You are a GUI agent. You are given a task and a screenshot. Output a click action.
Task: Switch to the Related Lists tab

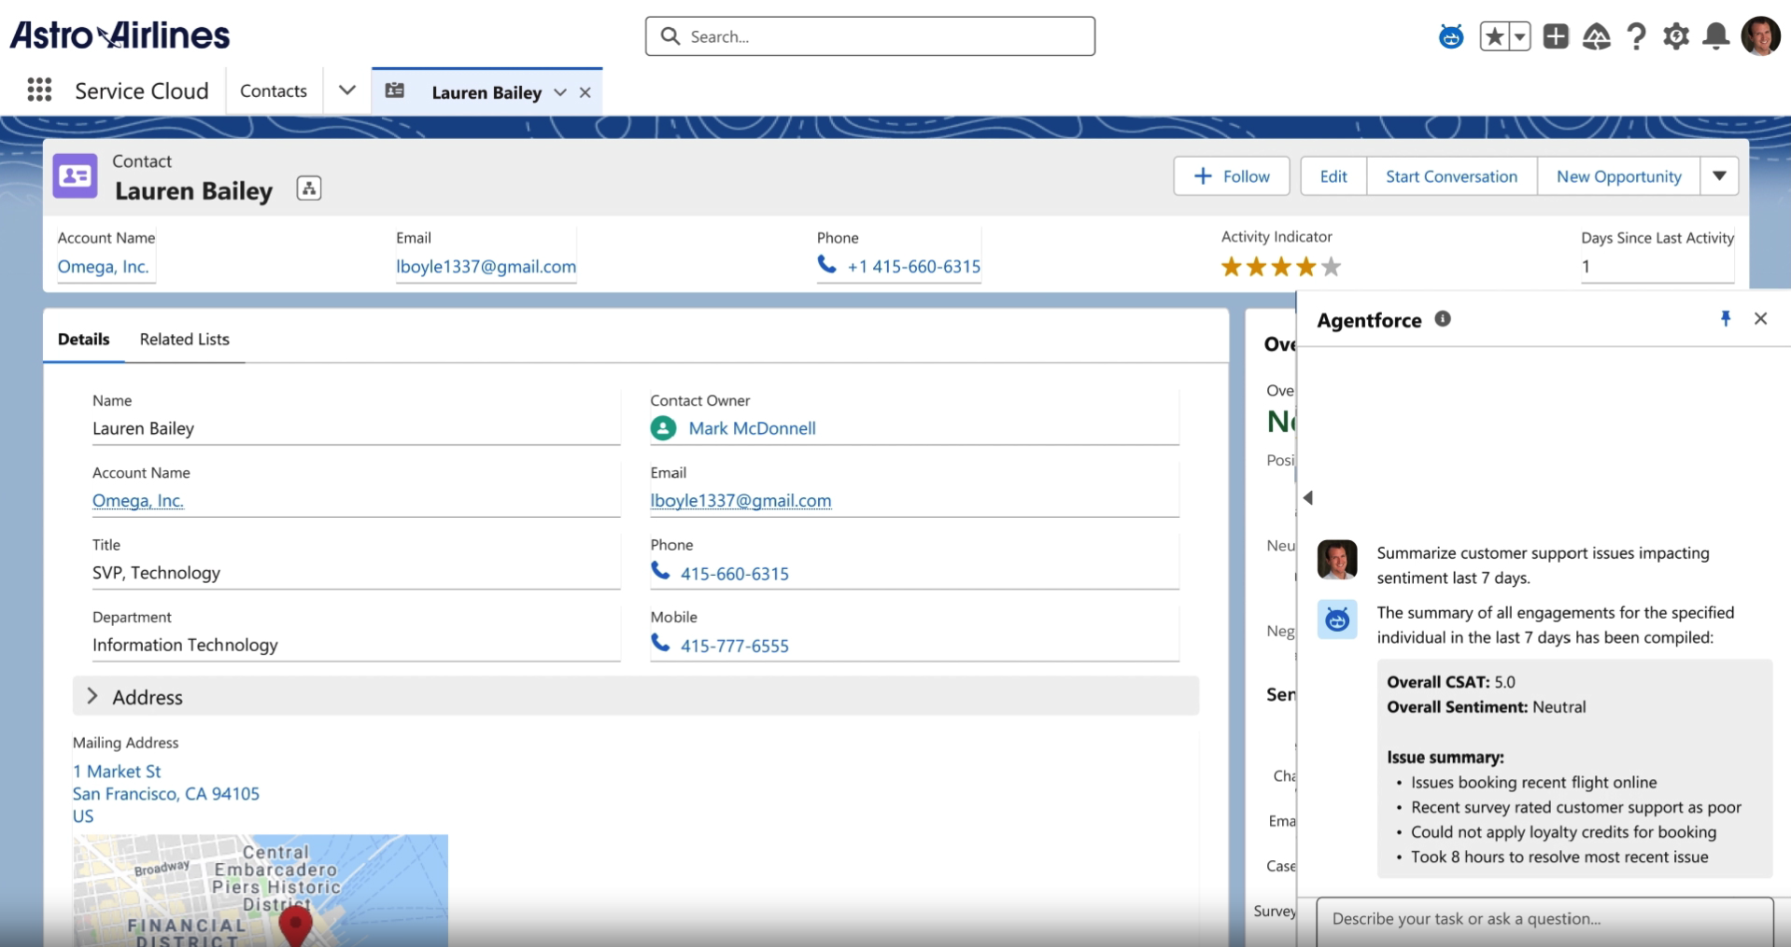(x=184, y=339)
